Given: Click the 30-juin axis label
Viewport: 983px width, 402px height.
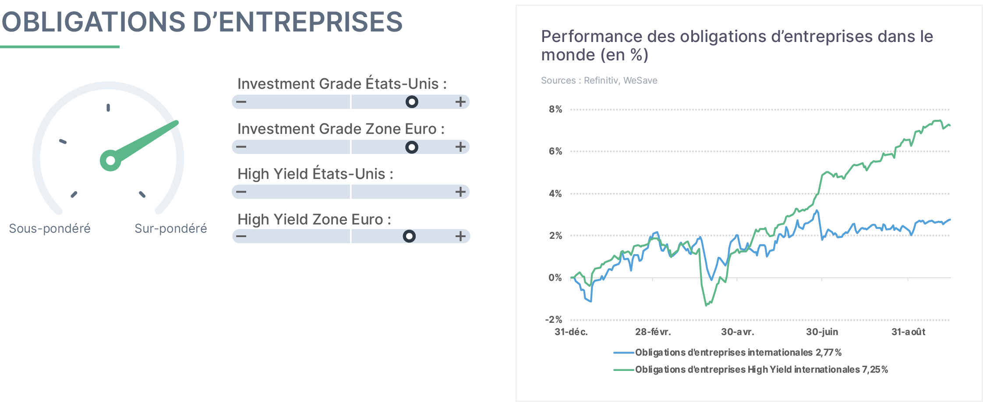Looking at the screenshot, I should click(x=822, y=332).
